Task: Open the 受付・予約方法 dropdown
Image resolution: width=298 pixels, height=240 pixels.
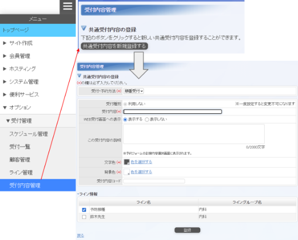Action: [133, 91]
